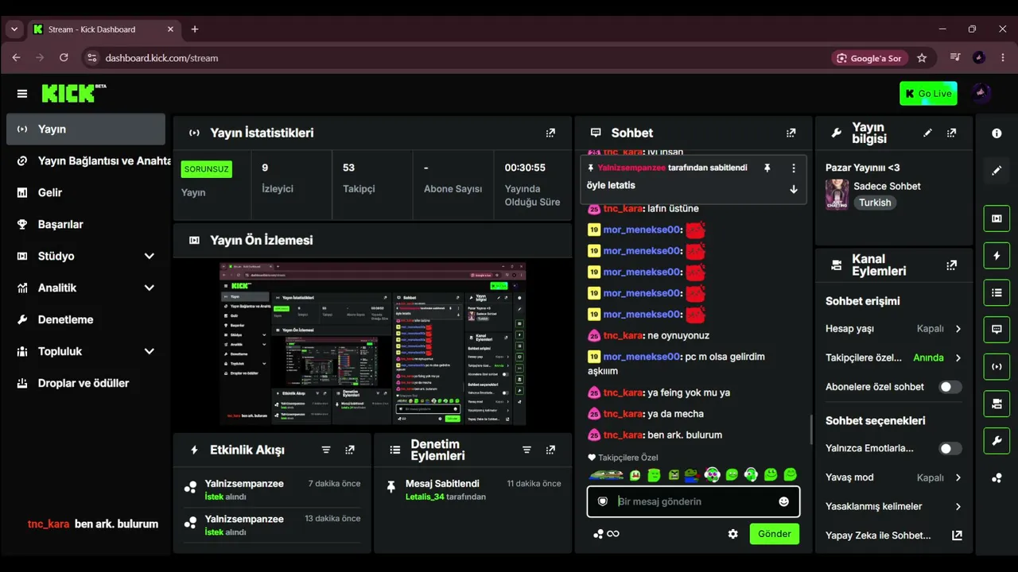Open pinned message three-dot options
Image resolution: width=1018 pixels, height=572 pixels.
(793, 168)
